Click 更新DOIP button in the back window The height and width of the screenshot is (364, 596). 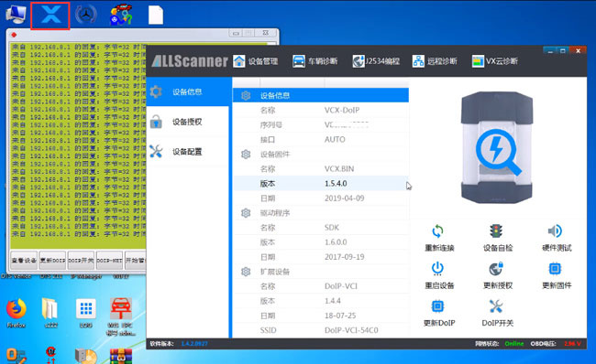52,261
